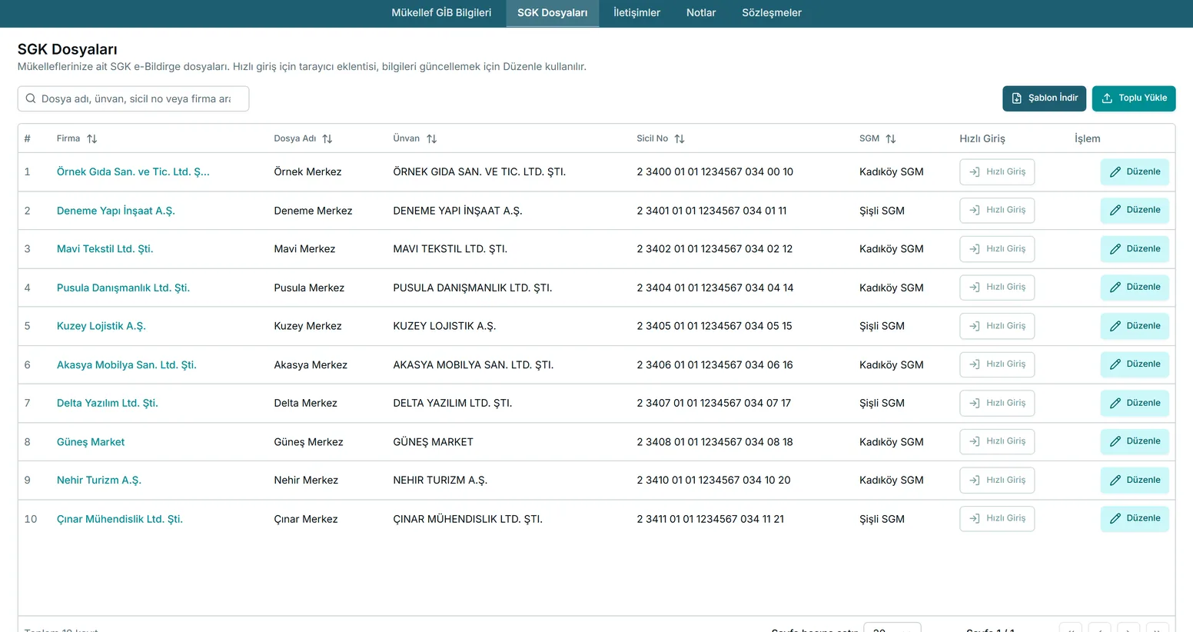The image size is (1193, 632).
Task: Use Hızlı Giriş for Pusula Merkez
Action: point(997,288)
